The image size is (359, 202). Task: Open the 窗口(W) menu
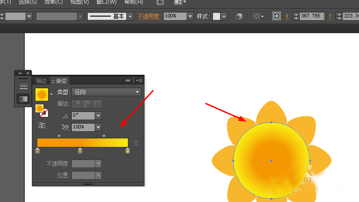(x=106, y=2)
